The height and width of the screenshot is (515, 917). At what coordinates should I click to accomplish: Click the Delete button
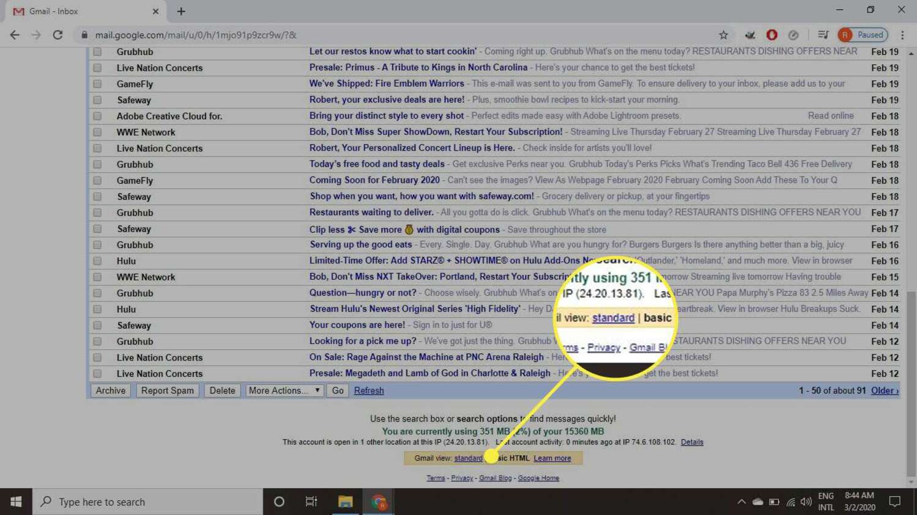(222, 390)
